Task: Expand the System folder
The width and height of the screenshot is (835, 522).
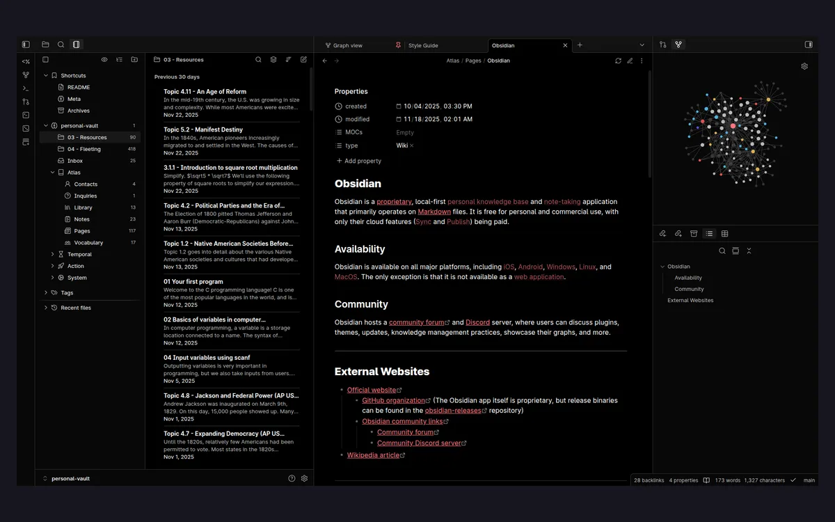Action: point(53,278)
